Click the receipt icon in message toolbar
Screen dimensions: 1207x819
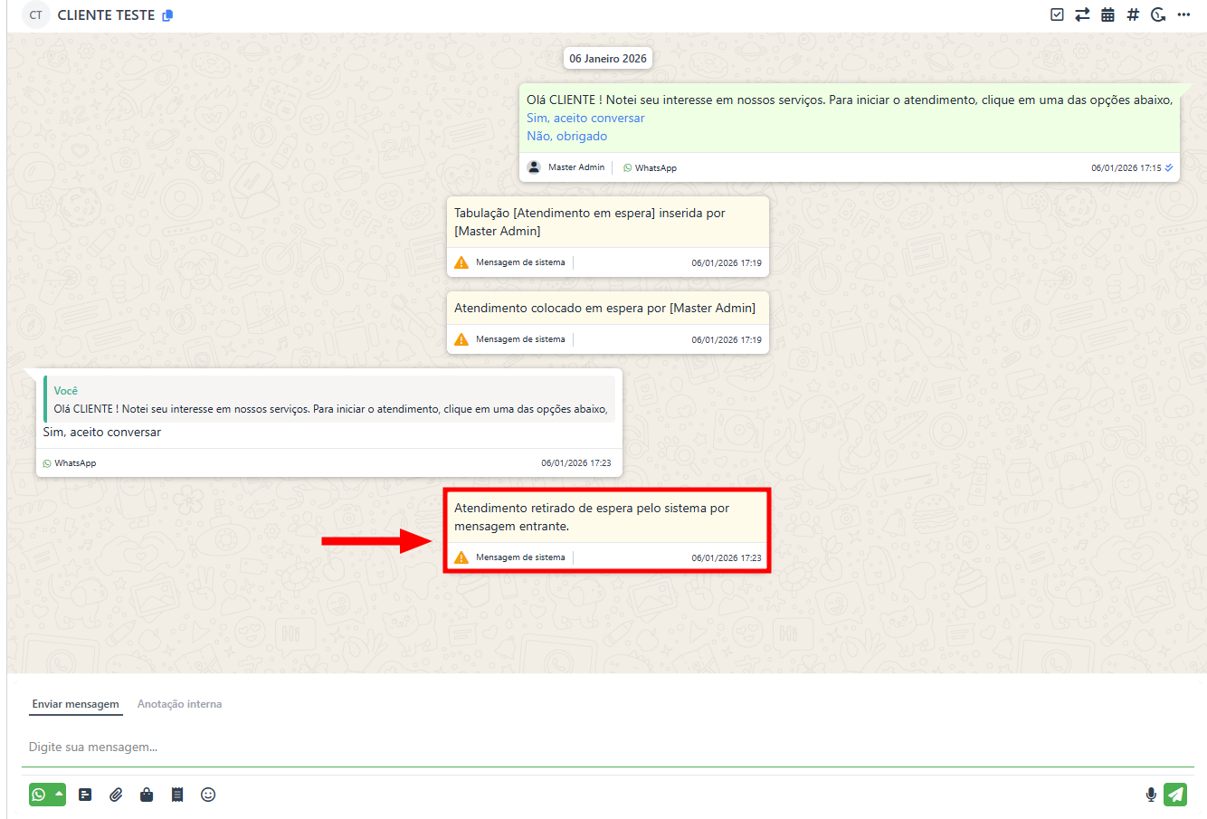(177, 795)
